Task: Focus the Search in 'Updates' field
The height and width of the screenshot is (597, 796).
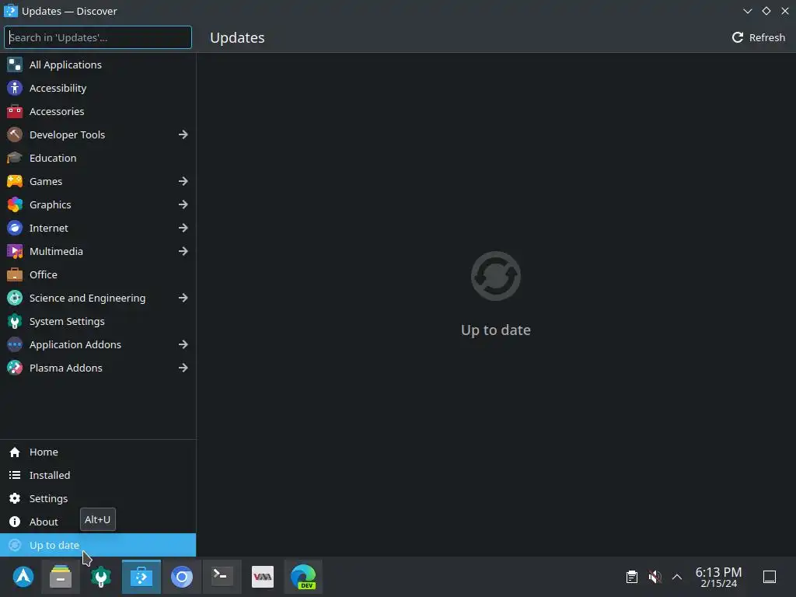Action: tap(98, 37)
